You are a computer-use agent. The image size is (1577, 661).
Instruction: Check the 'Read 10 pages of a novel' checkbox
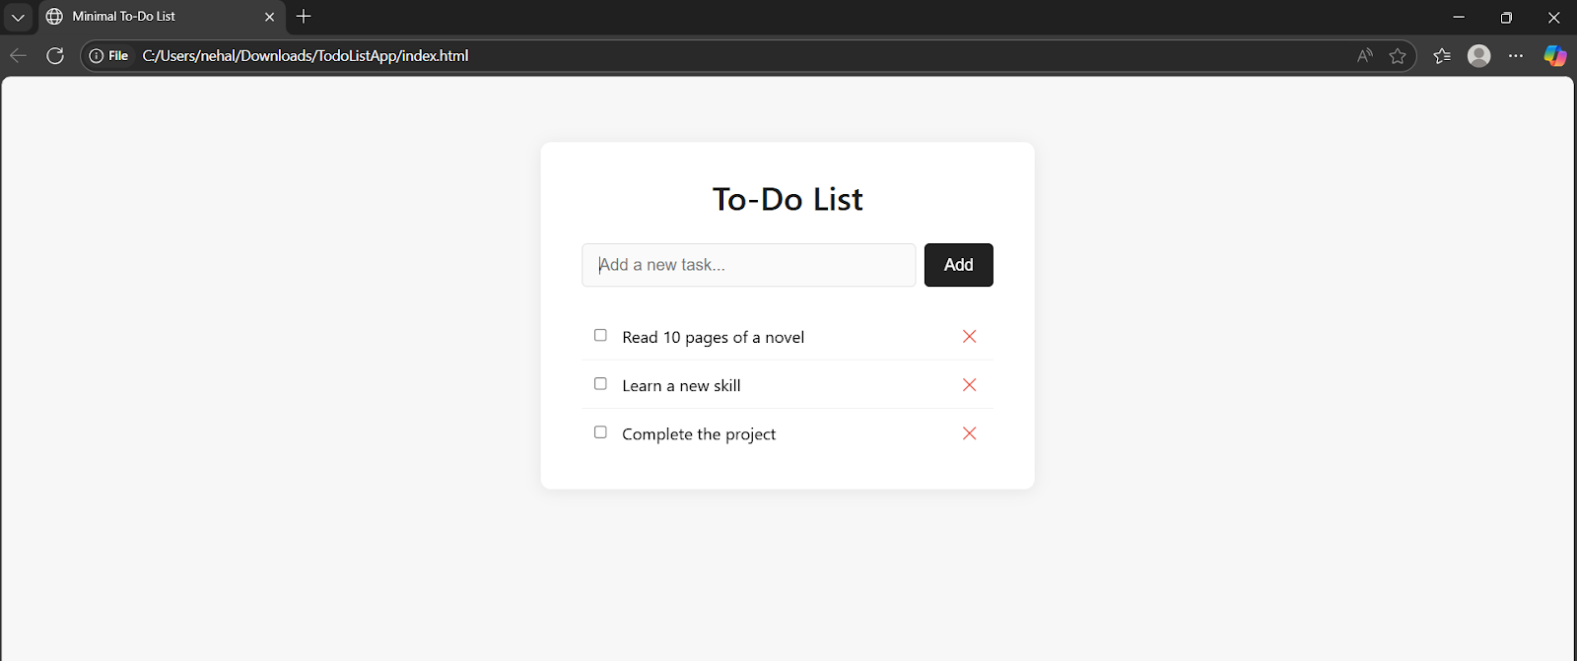pos(599,335)
